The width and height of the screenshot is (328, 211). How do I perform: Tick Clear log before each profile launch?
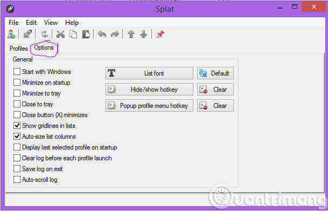click(x=17, y=158)
